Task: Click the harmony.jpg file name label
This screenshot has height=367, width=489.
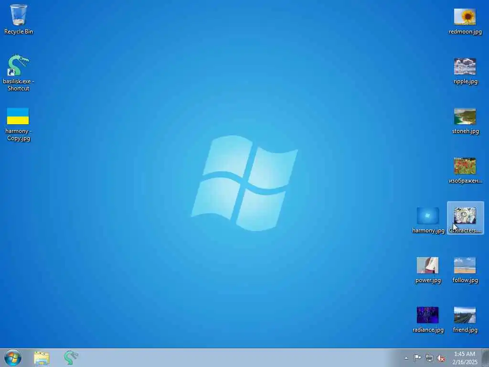Action: click(428, 231)
